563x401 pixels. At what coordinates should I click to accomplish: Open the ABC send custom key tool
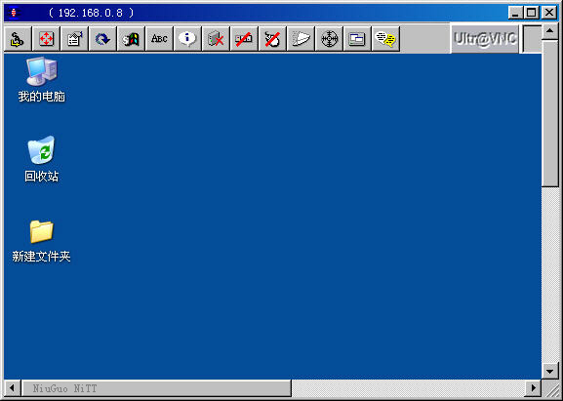pyautogui.click(x=159, y=38)
